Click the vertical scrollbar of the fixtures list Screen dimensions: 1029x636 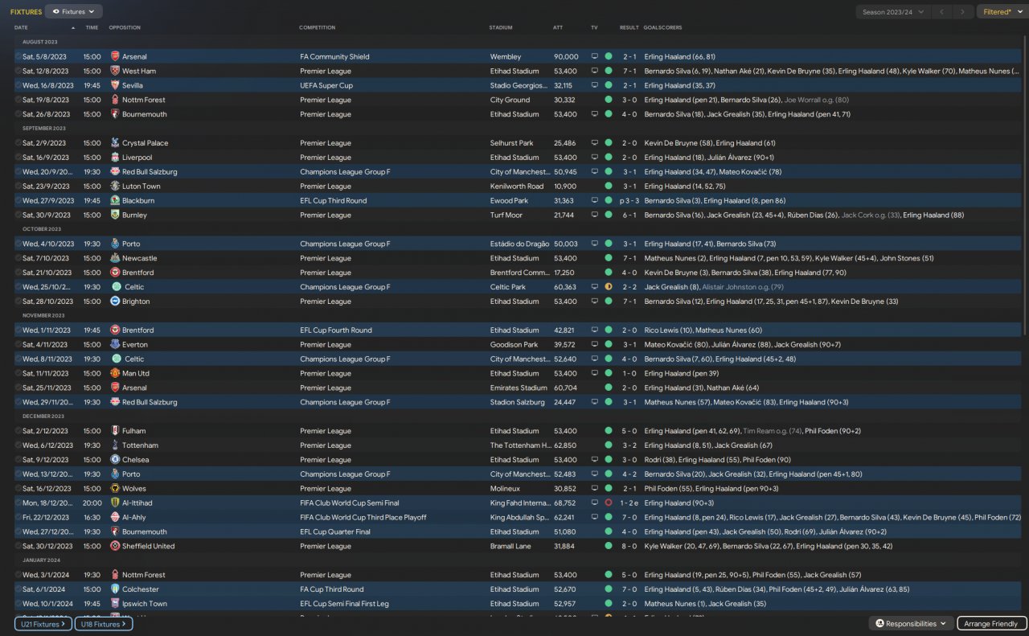click(x=1025, y=185)
